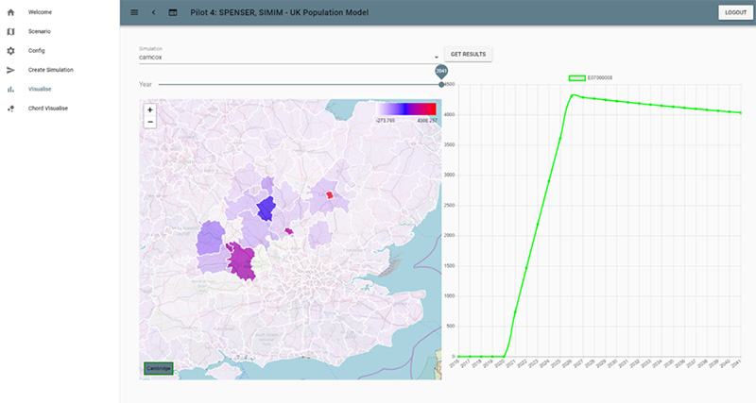The image size is (756, 403).
Task: Click the Config gear icon
Action: [10, 50]
